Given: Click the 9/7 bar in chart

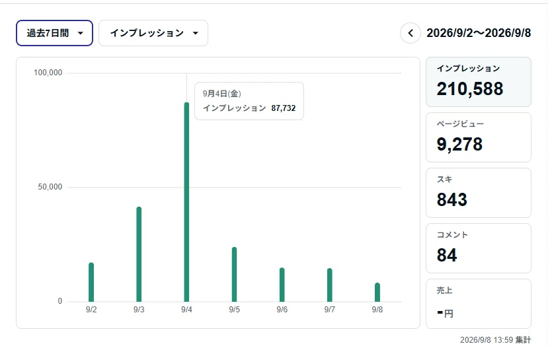Looking at the screenshot, I should (330, 285).
